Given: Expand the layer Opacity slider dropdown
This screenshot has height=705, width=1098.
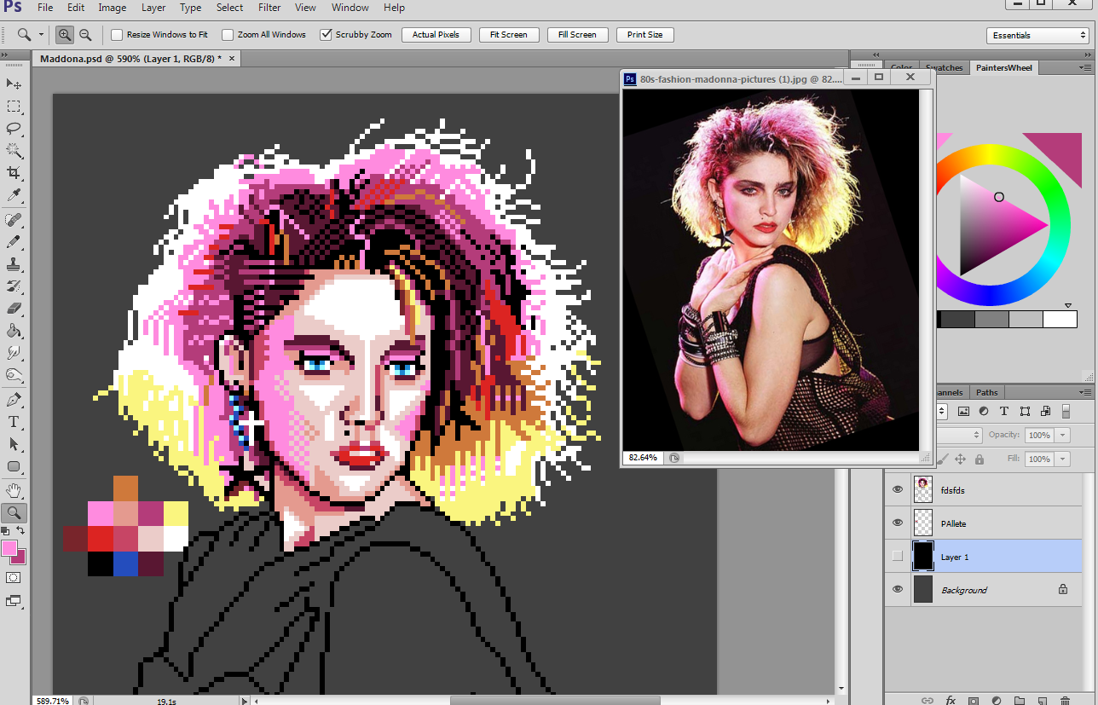Looking at the screenshot, I should (1062, 435).
